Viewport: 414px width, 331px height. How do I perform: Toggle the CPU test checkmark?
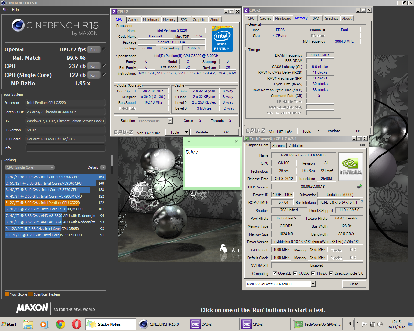click(104, 66)
